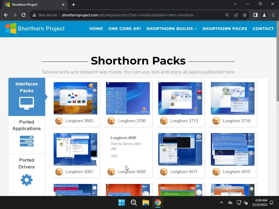Image resolution: width=279 pixels, height=209 pixels.
Task: Click the Longhorn 3683 screenshot thumbnail
Action: click(x=75, y=99)
